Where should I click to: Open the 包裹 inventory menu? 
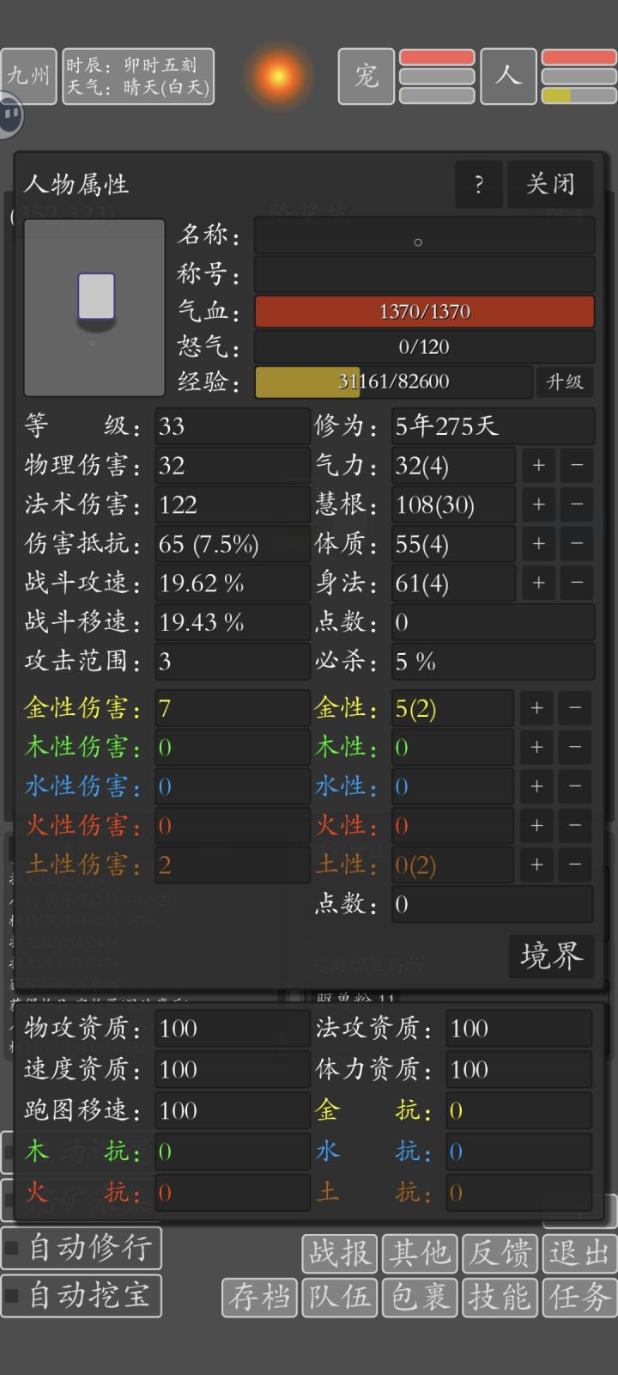click(x=420, y=1297)
